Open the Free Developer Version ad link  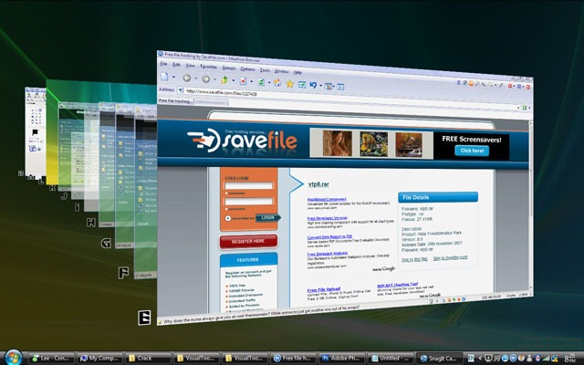click(328, 218)
